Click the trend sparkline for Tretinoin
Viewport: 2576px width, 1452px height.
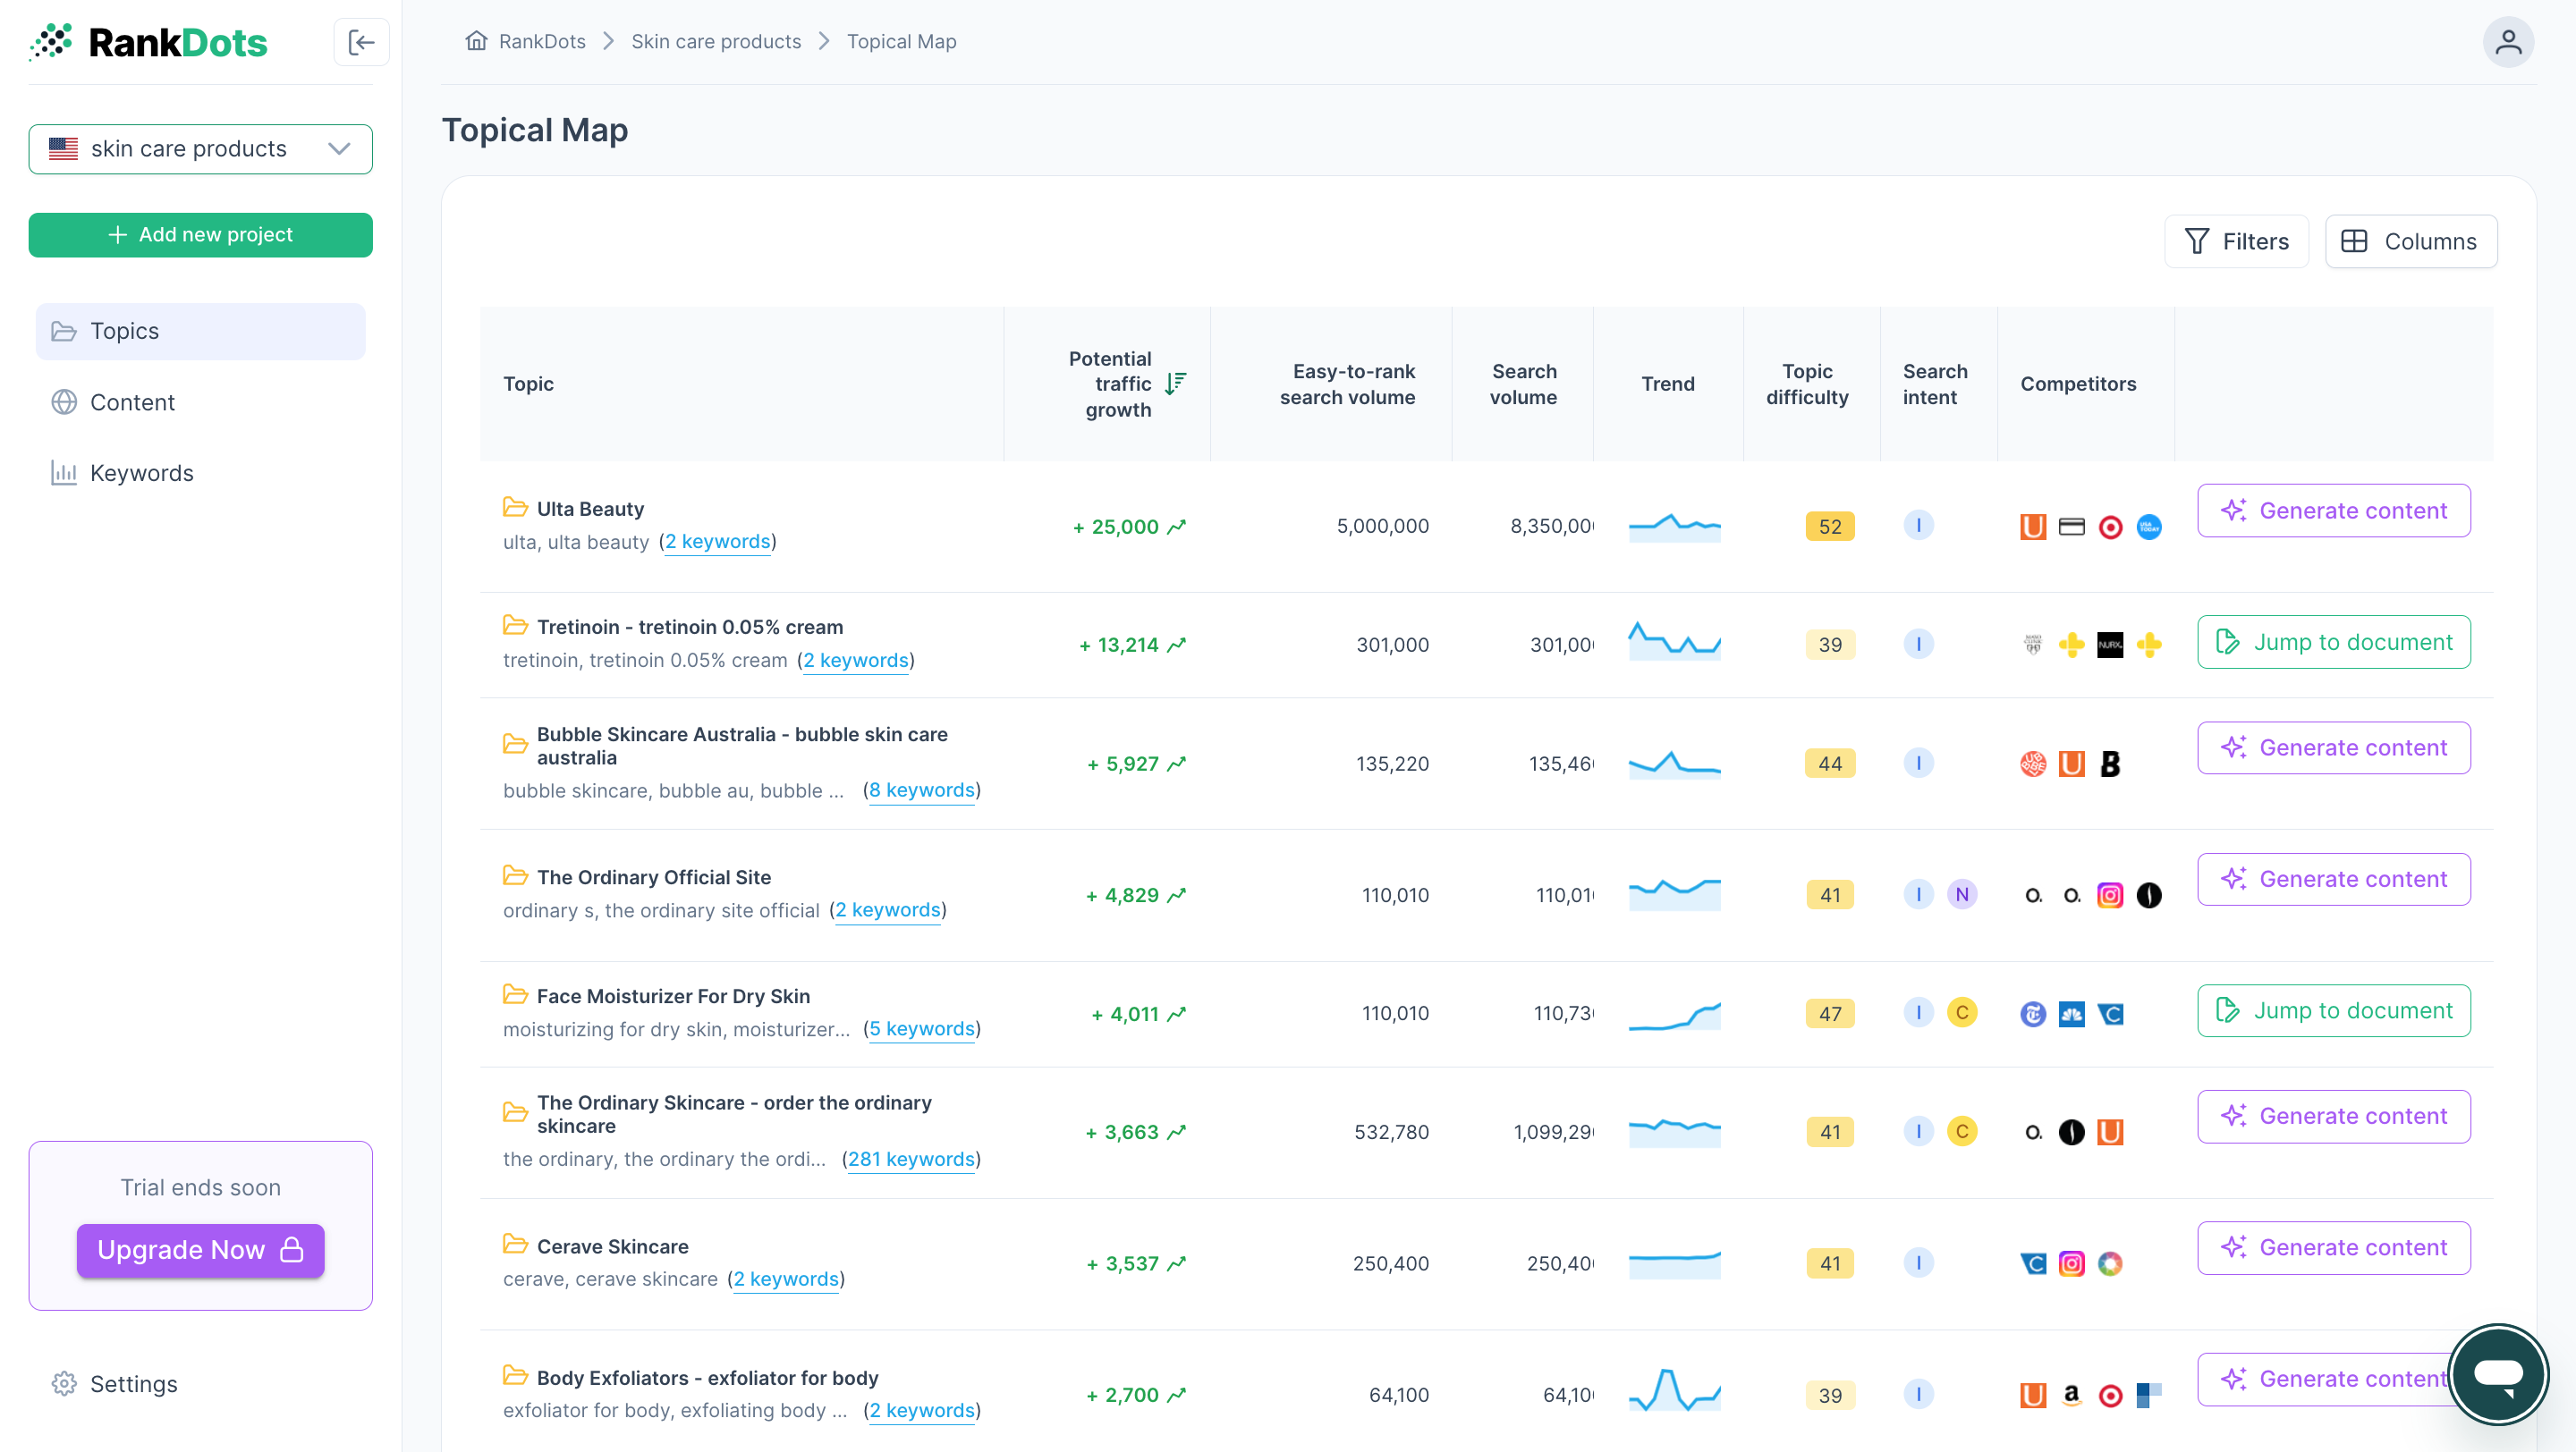[1674, 640]
